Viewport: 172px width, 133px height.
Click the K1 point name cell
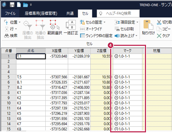(x=31, y=93)
